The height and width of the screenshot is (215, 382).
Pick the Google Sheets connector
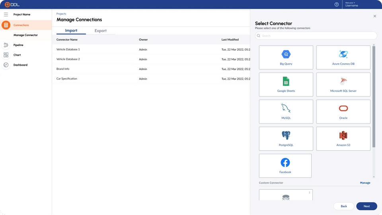(x=285, y=84)
